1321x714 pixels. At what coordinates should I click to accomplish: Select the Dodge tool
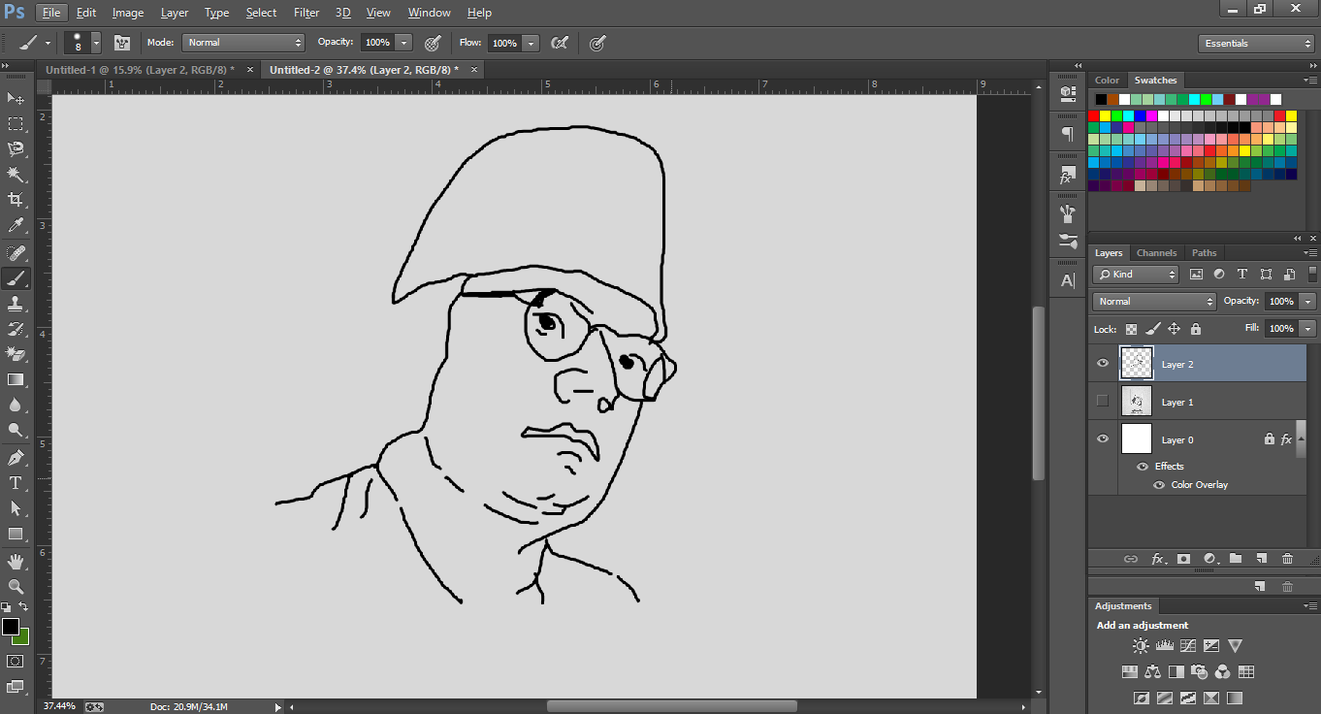click(16, 430)
